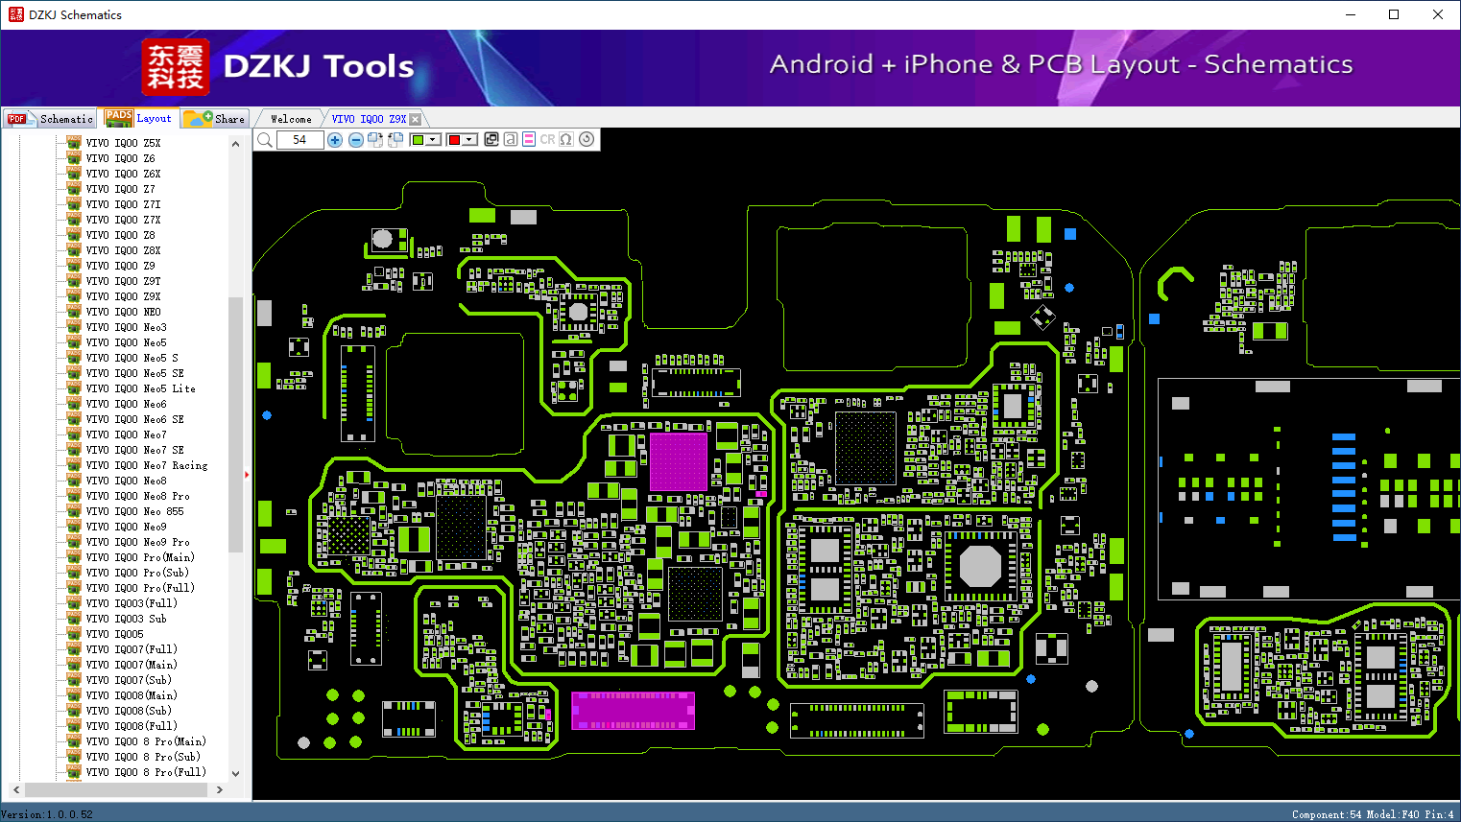The image size is (1461, 822).
Task: Select the VIVO IQOO Neo8 entry
Action: tap(127, 481)
